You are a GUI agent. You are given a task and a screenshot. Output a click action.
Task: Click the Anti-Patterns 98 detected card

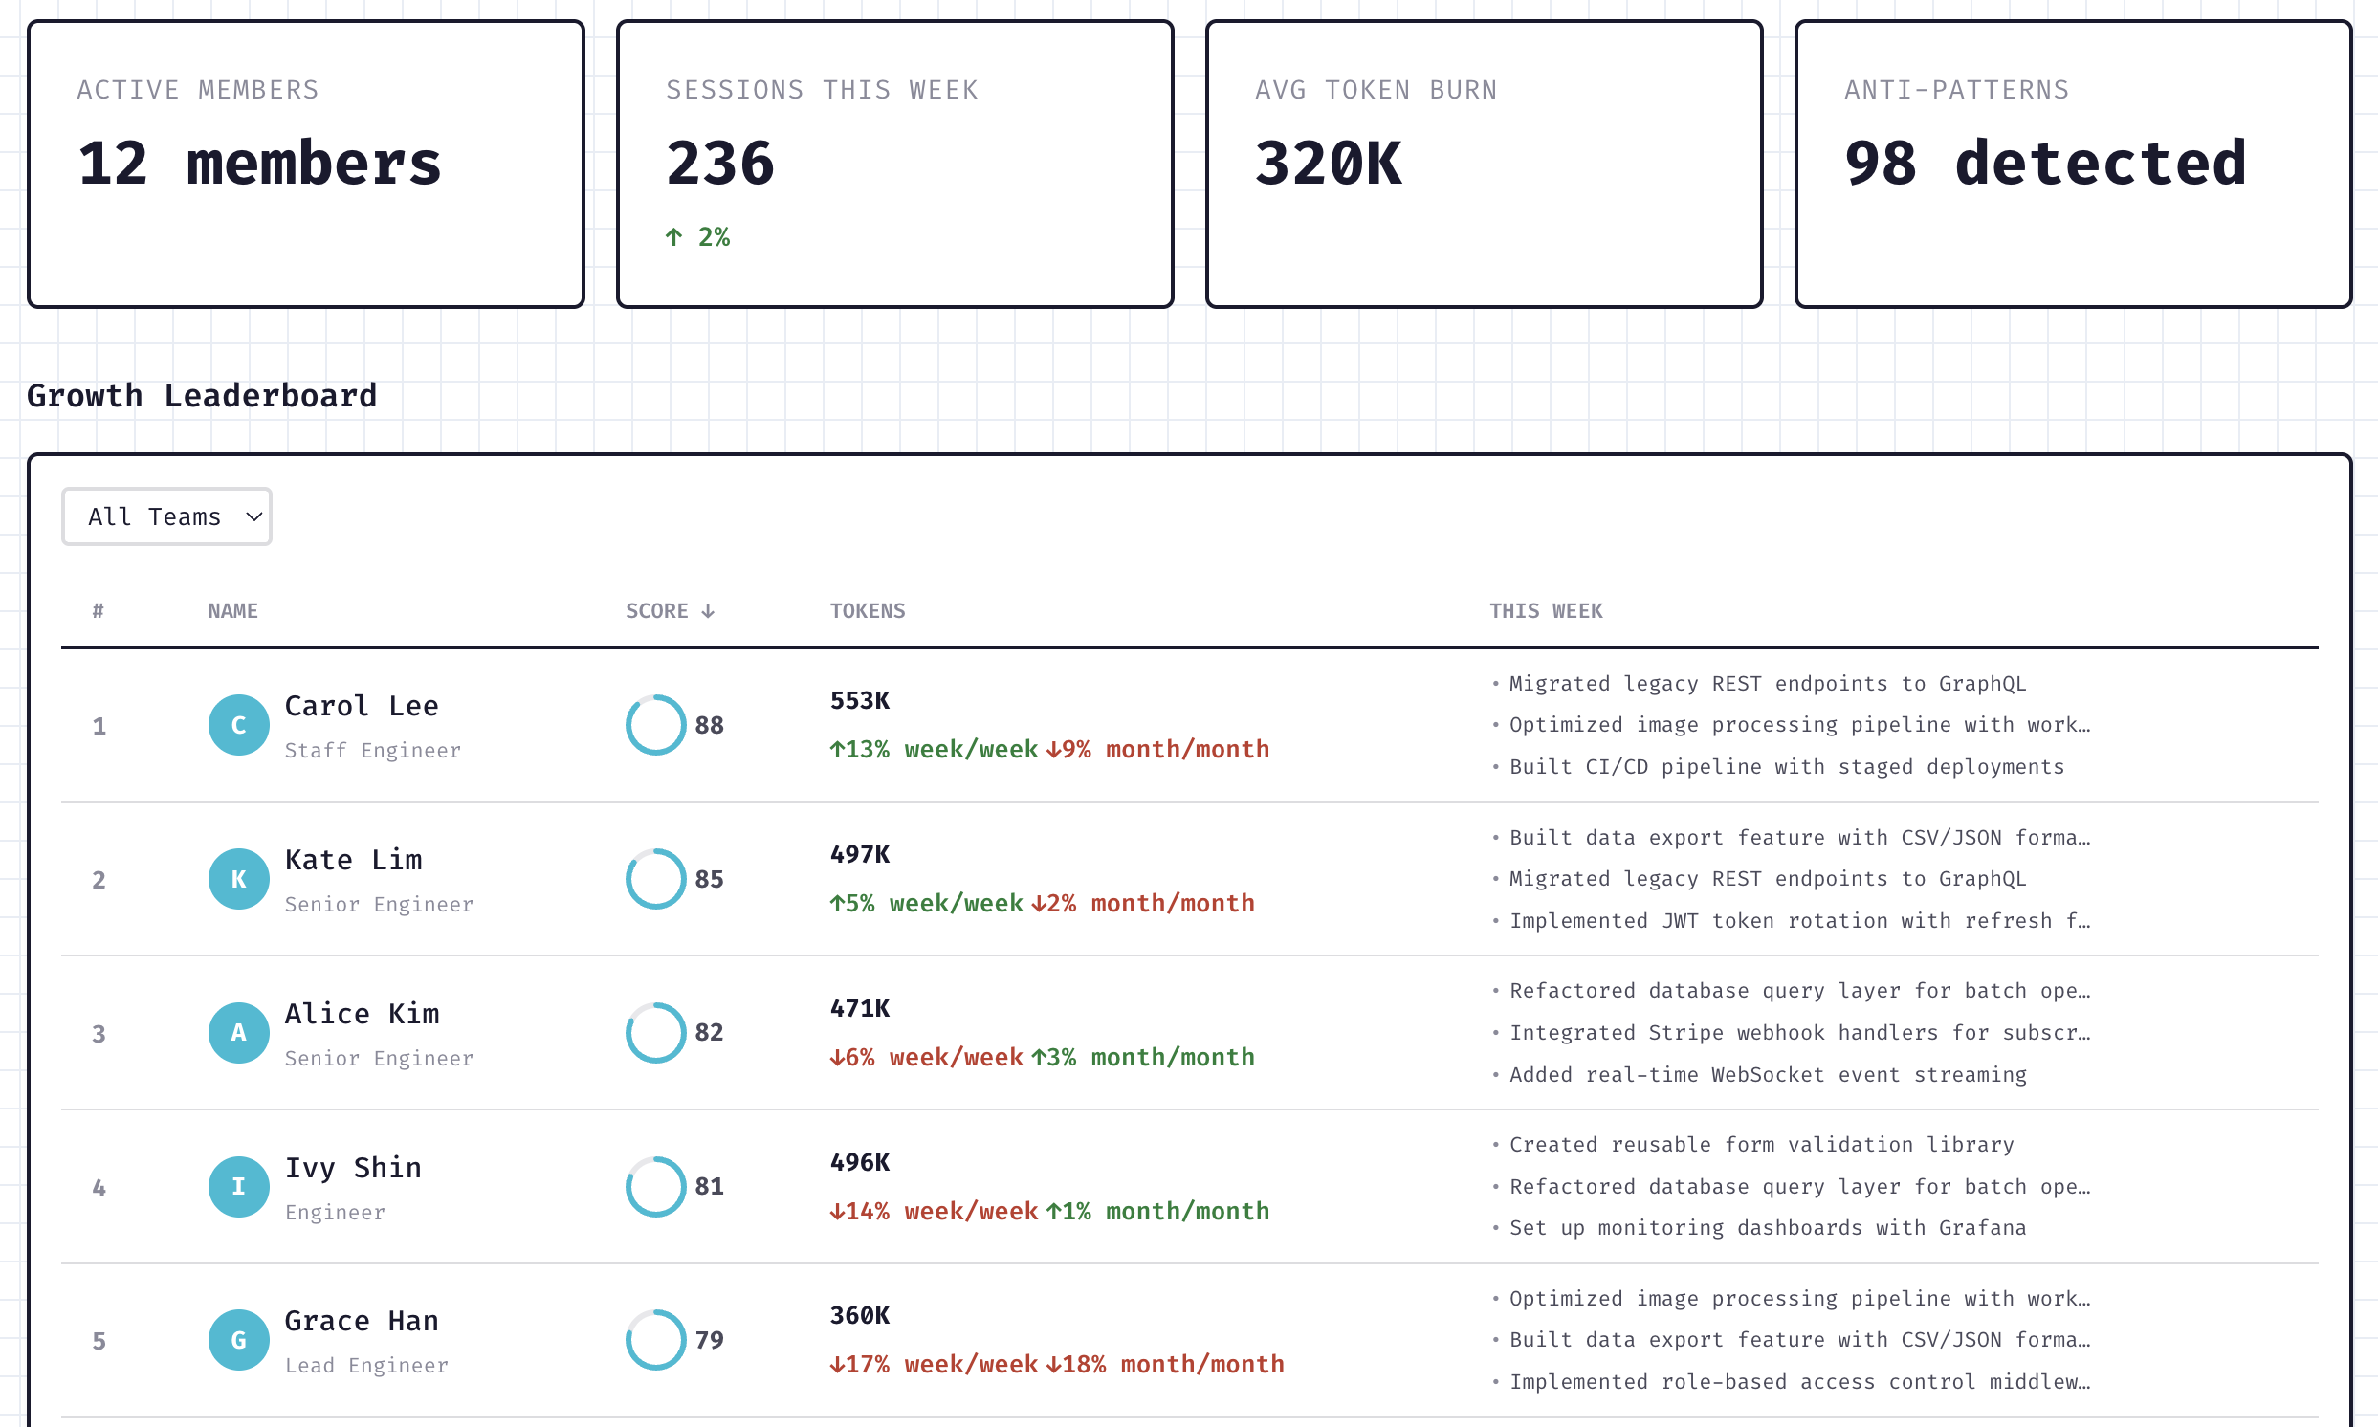2072,164
